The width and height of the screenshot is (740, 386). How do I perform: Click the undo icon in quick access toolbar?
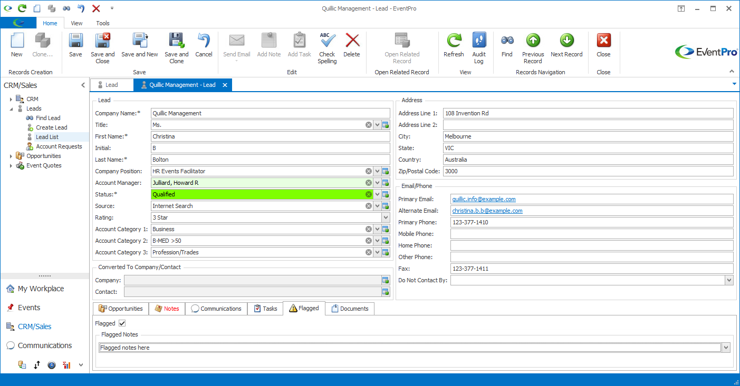pyautogui.click(x=81, y=8)
